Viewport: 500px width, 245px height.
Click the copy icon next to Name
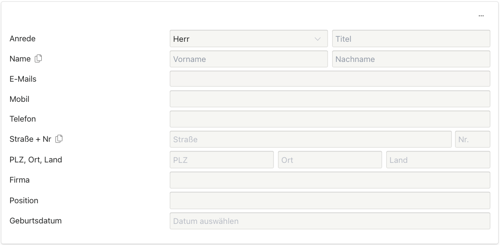coord(39,58)
